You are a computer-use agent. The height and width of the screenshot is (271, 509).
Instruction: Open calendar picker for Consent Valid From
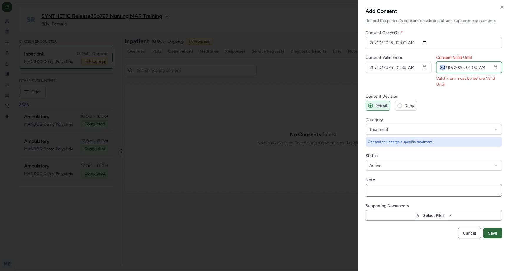click(424, 67)
